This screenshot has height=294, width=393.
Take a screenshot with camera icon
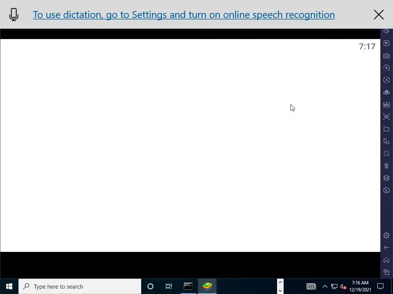[386, 117]
